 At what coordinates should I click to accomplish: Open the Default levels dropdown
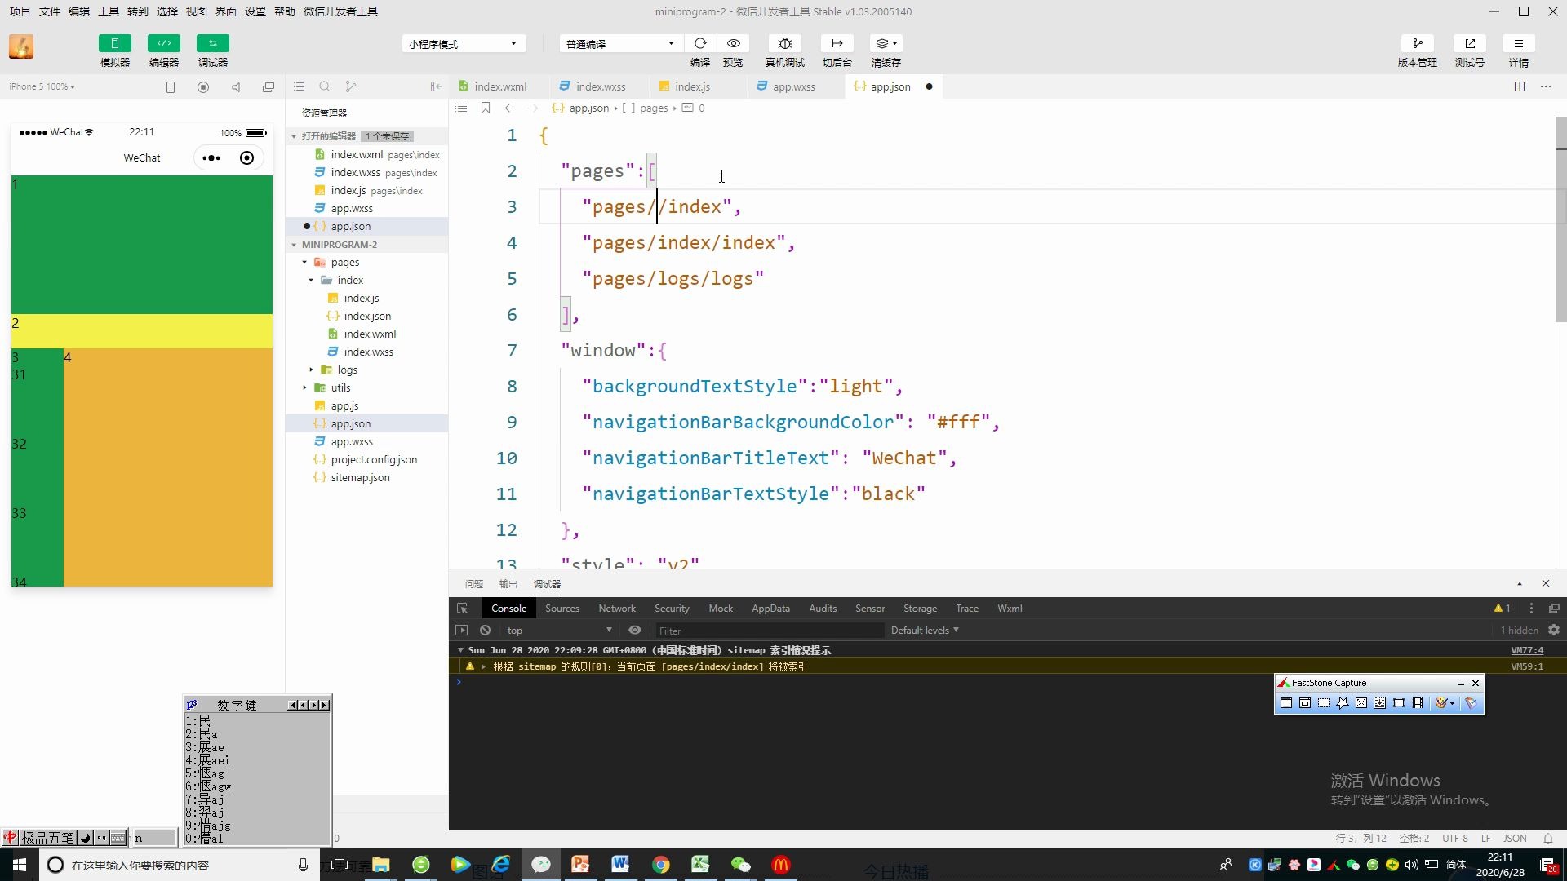pyautogui.click(x=925, y=631)
